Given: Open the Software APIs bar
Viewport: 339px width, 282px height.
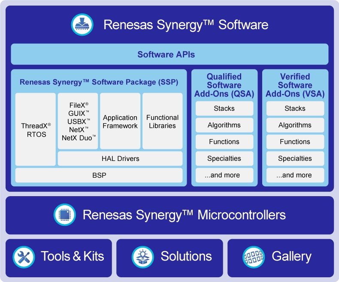Looking at the screenshot, I should click(169, 55).
